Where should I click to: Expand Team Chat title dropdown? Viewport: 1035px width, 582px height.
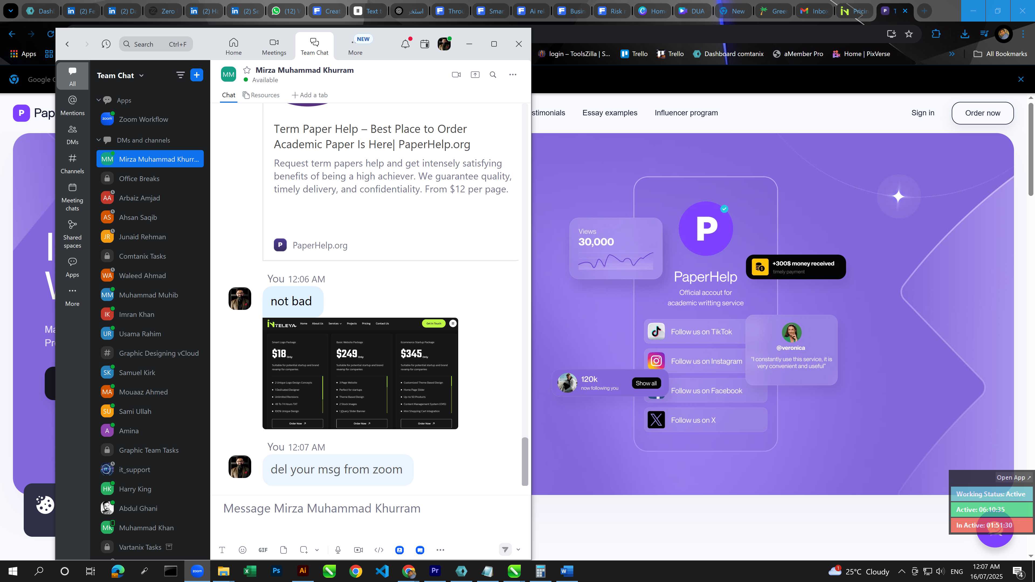click(142, 75)
